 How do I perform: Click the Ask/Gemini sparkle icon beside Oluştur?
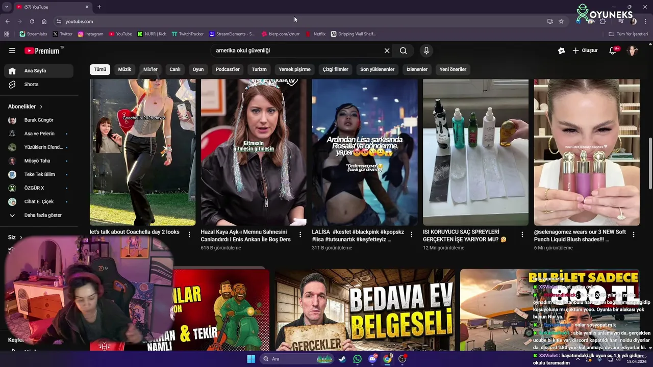pyautogui.click(x=561, y=50)
